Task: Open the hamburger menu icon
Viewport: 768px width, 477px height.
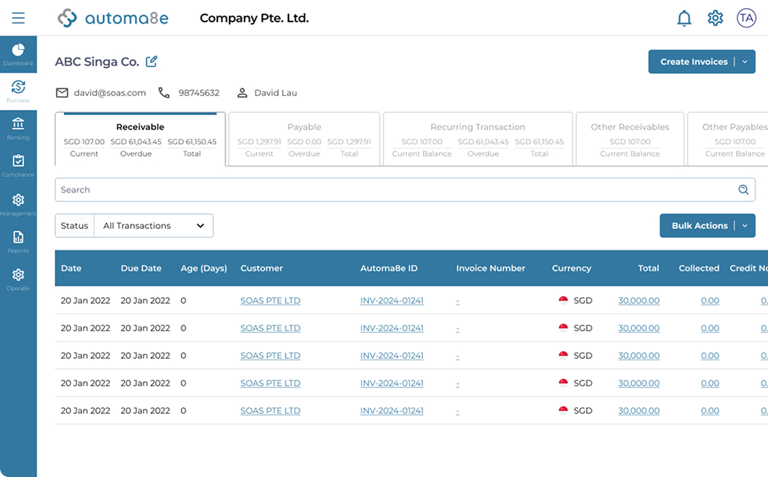Action: tap(18, 18)
